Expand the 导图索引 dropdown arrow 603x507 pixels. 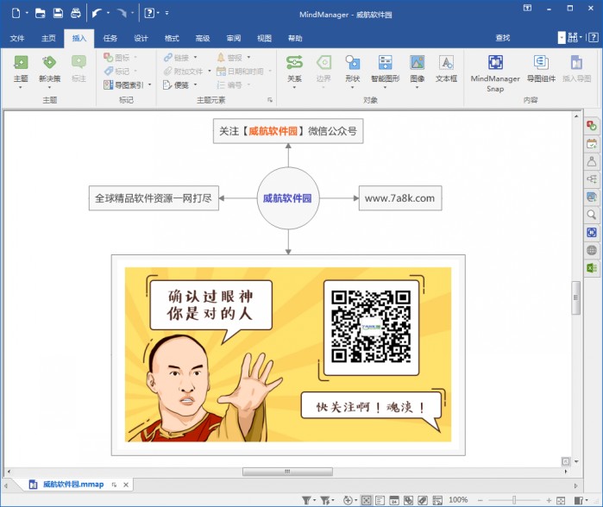[149, 84]
